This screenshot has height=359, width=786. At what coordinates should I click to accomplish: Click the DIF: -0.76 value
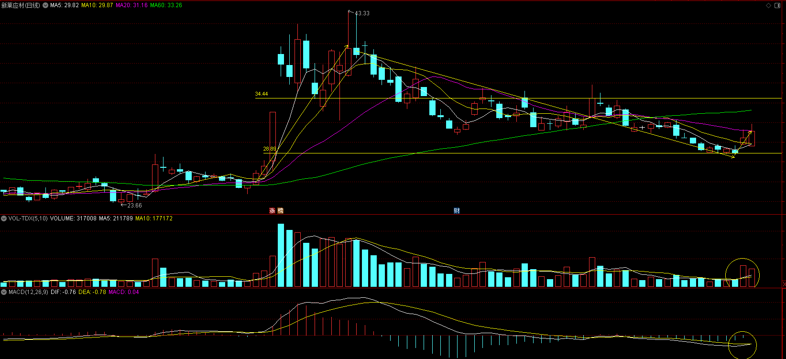[63, 292]
